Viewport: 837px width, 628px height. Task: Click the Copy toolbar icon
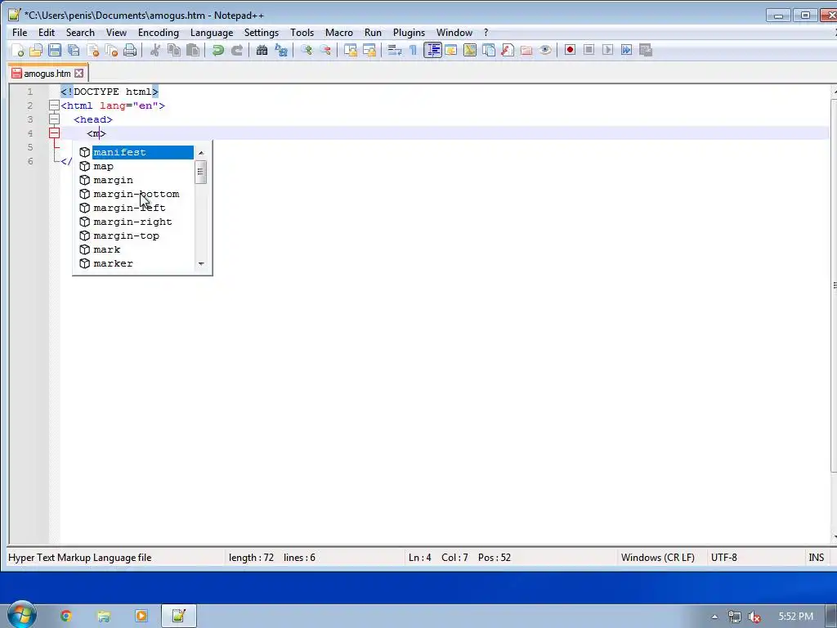coord(174,50)
